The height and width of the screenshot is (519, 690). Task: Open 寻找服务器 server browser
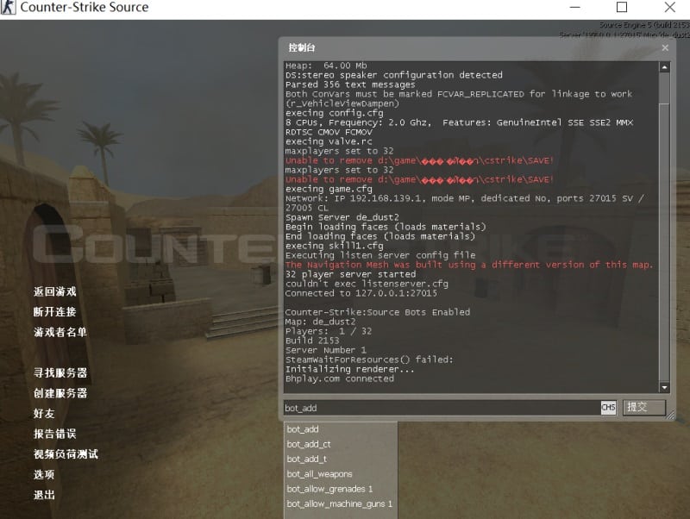[x=60, y=372]
